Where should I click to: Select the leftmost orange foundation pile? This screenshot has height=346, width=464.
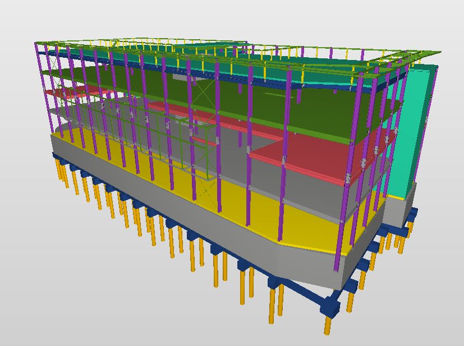[x=63, y=176]
